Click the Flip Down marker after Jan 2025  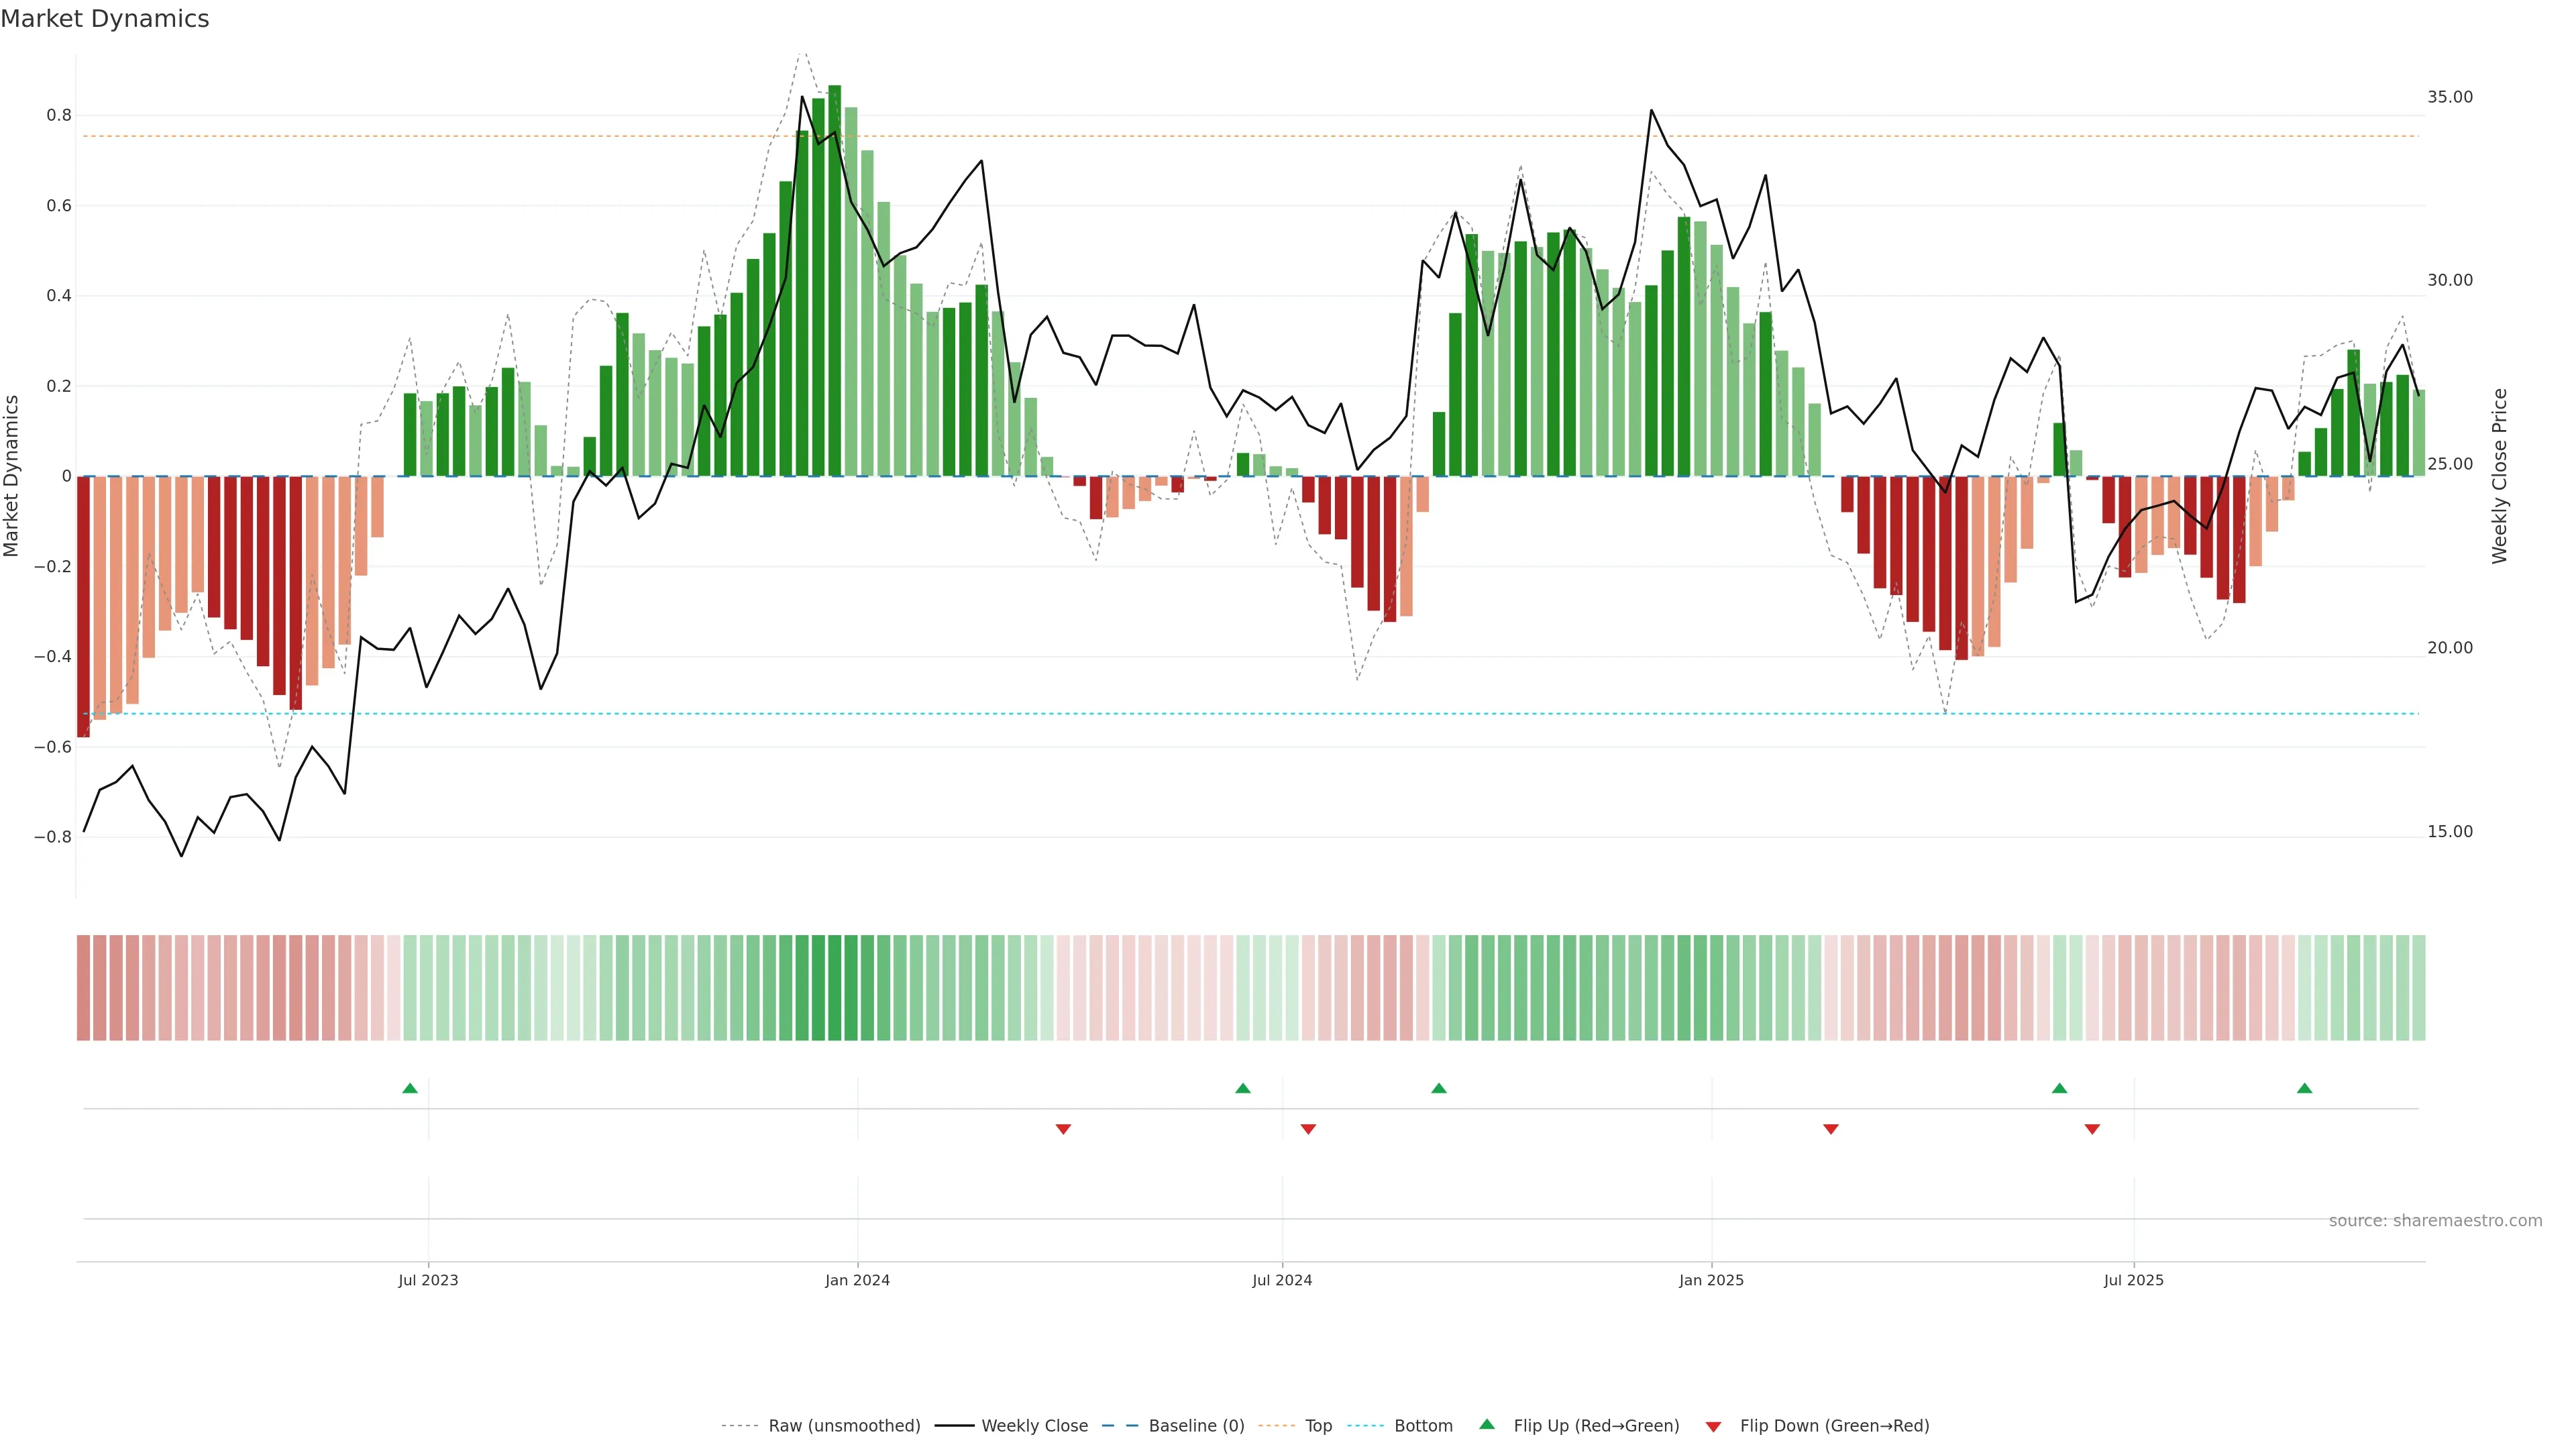[x=1831, y=1129]
